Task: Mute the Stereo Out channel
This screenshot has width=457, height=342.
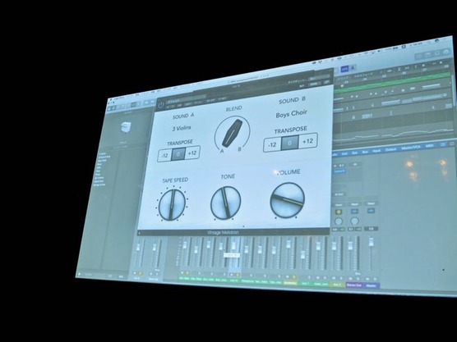Action: [351, 279]
